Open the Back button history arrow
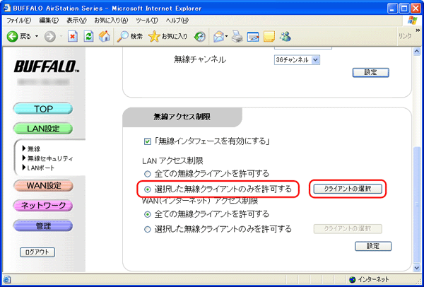The image size is (424, 287). 37,36
